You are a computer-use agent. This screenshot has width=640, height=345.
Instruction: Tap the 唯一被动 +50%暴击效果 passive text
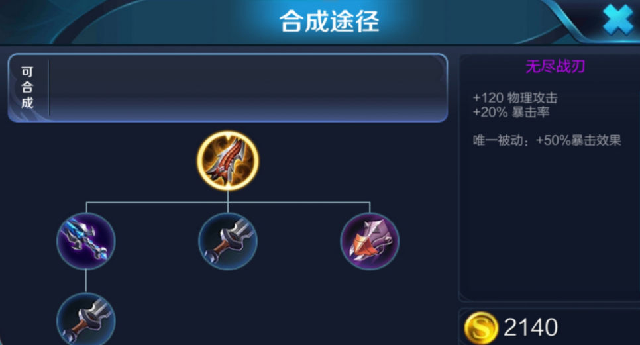coord(547,140)
